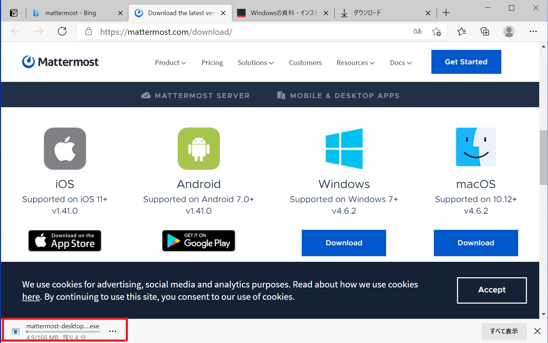Screen dimensions: 548x343
Task: Switch to Mattermost Server section
Action: click(x=195, y=96)
